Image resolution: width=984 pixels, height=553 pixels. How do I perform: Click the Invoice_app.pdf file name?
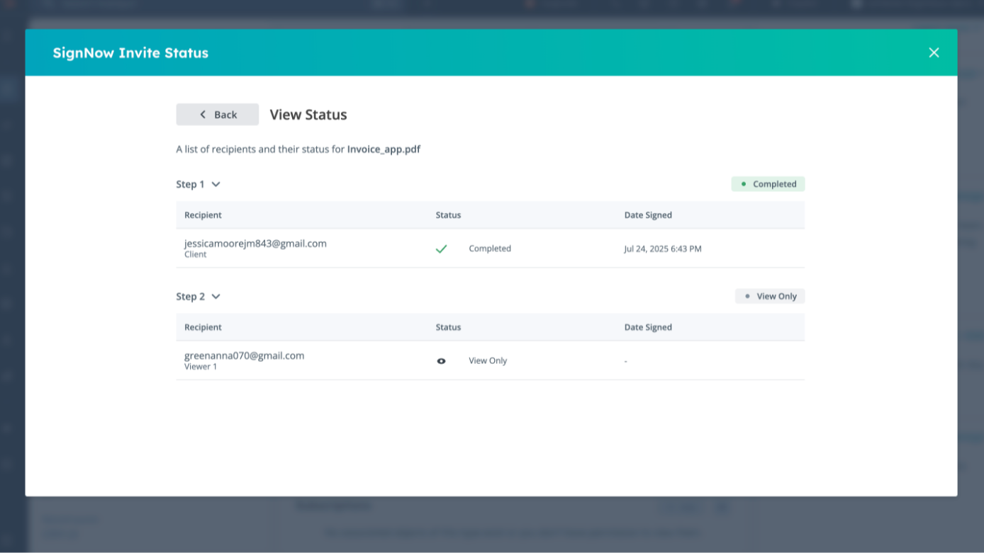coord(383,149)
